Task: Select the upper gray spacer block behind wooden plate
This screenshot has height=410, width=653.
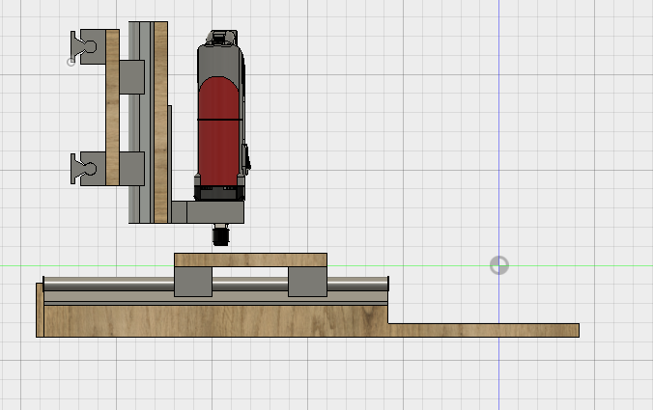Action: (132, 77)
